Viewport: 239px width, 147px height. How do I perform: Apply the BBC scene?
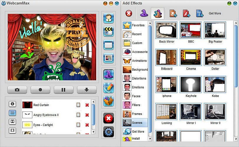pyautogui.click(x=191, y=30)
